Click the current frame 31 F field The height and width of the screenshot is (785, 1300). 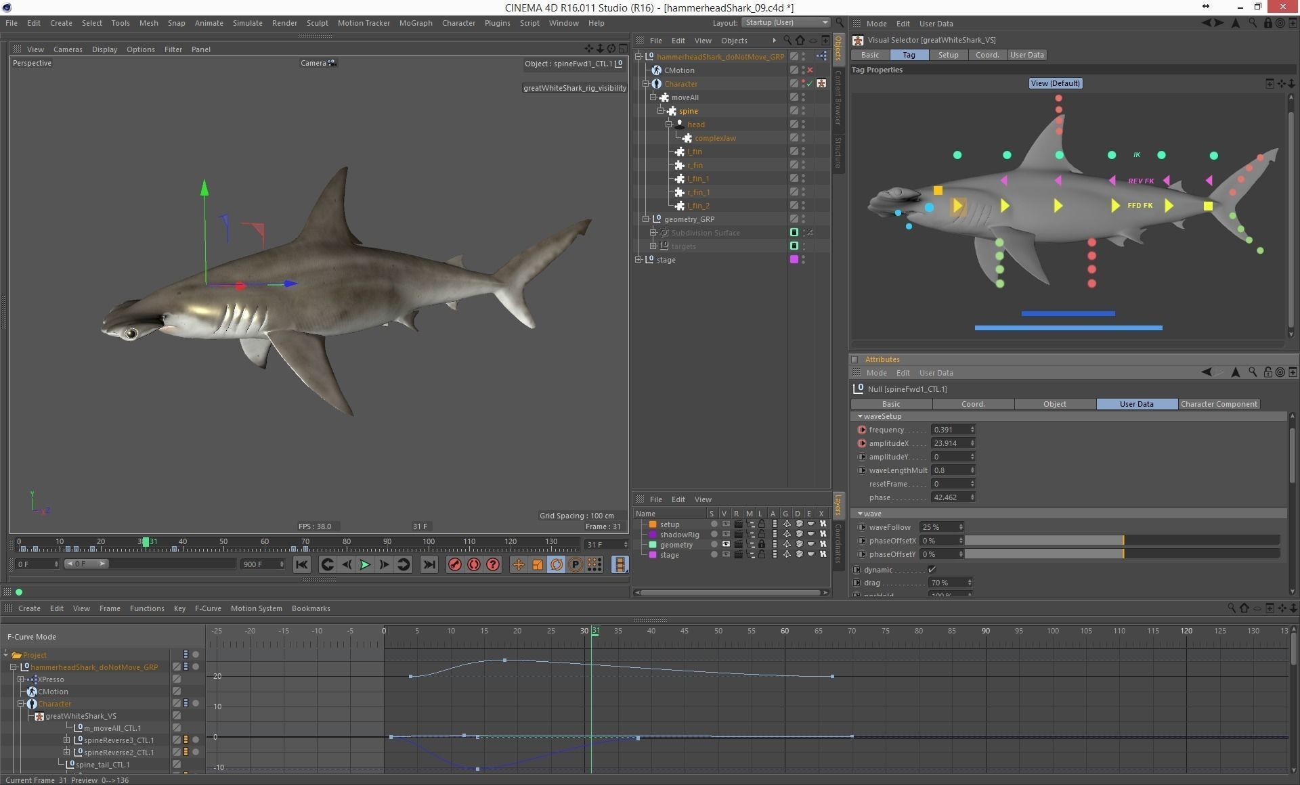pos(607,545)
